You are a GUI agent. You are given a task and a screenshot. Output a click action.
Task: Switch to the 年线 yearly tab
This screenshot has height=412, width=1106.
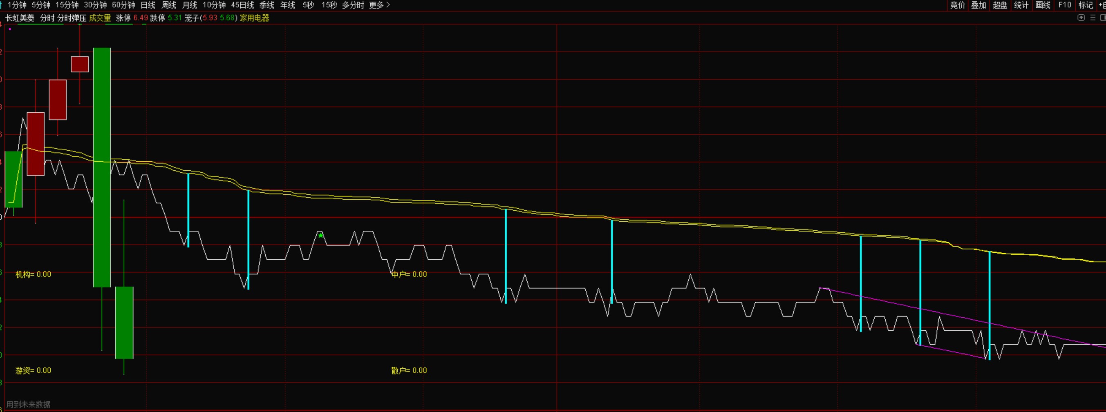[x=288, y=5]
